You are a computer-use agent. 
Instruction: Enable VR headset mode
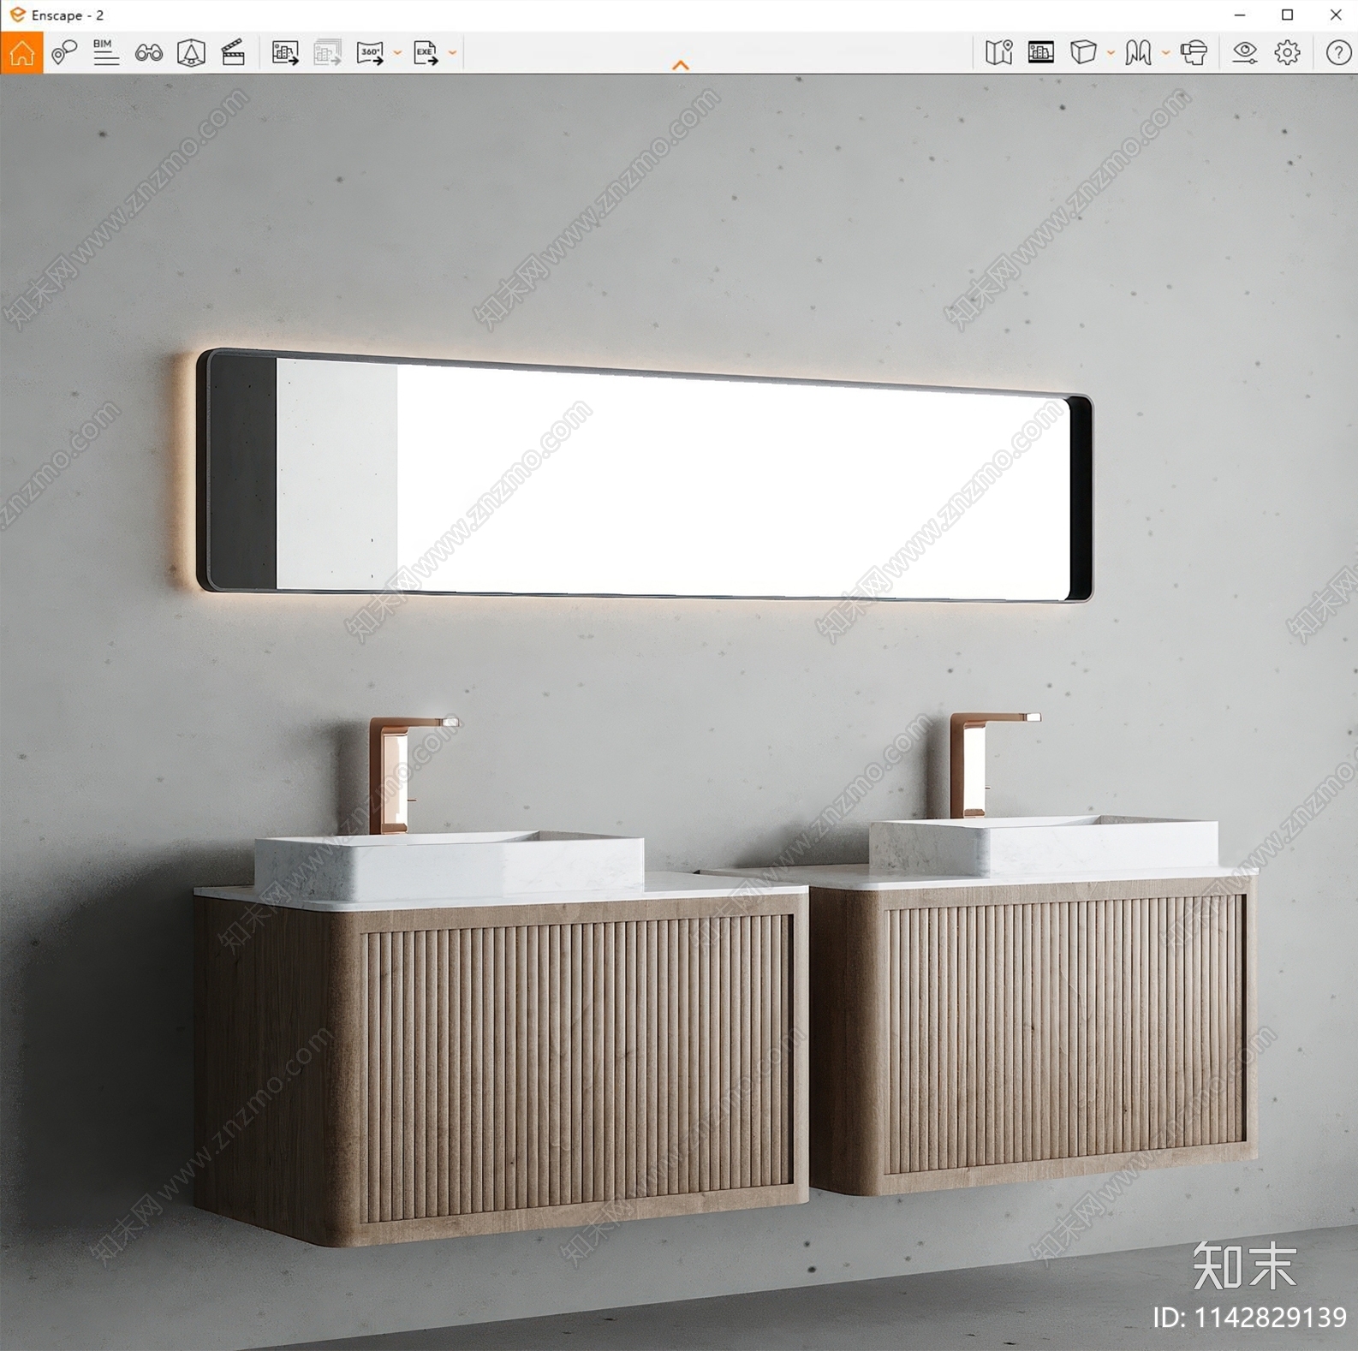1194,53
